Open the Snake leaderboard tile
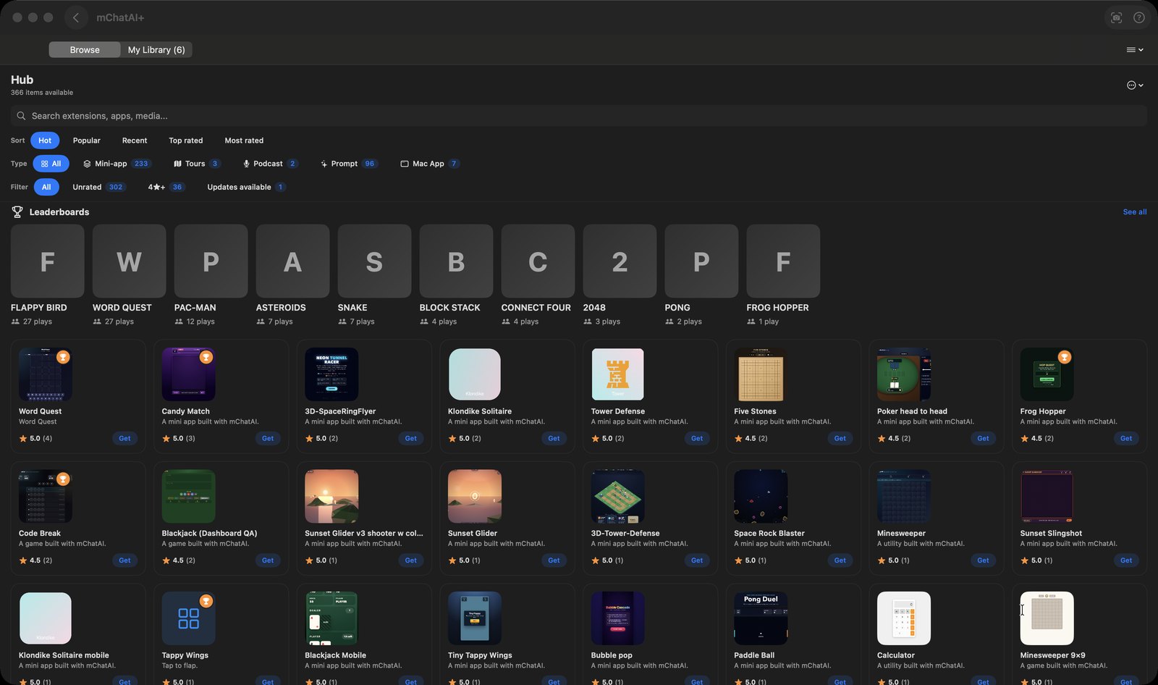This screenshot has height=685, width=1158. point(375,261)
